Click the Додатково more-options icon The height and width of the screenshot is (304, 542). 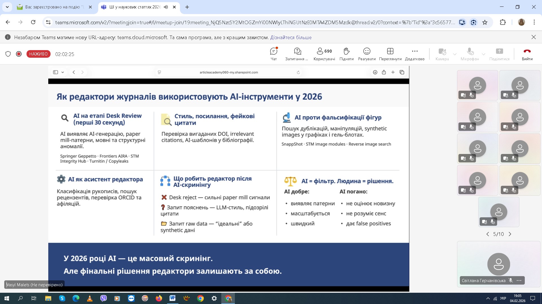(414, 52)
